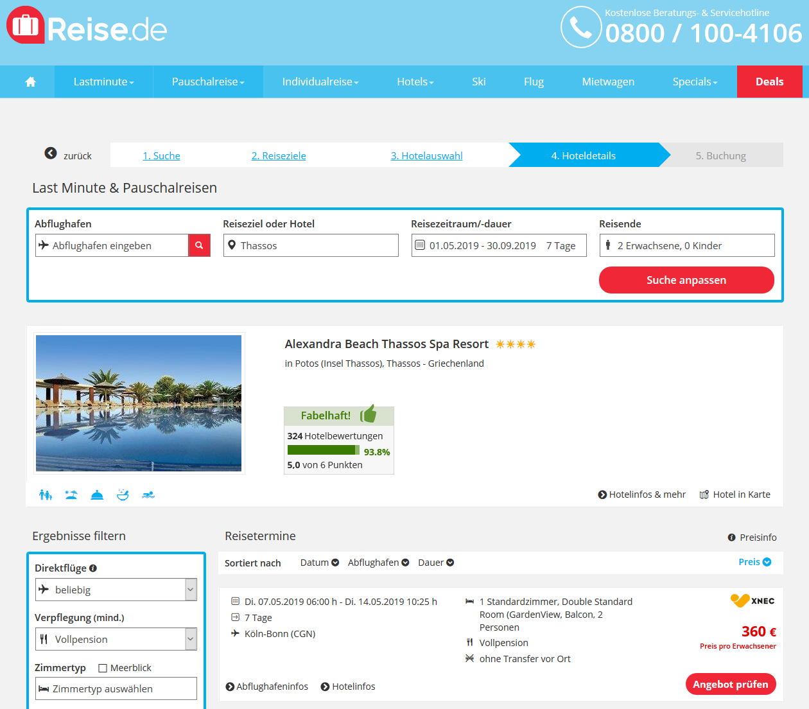Click into the Abflughafen eingeben field
Viewport: 809px width, 709px height.
112,245
